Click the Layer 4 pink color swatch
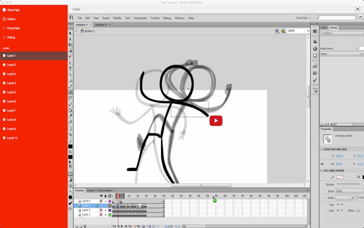The width and height of the screenshot is (364, 228). (x=110, y=201)
